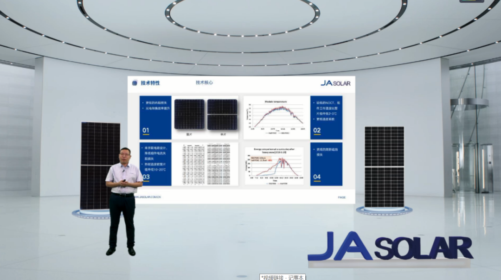501x280 pixels.
Task: Click the 视频链接 - 记事本 tooltip label
Action: pyautogui.click(x=283, y=277)
